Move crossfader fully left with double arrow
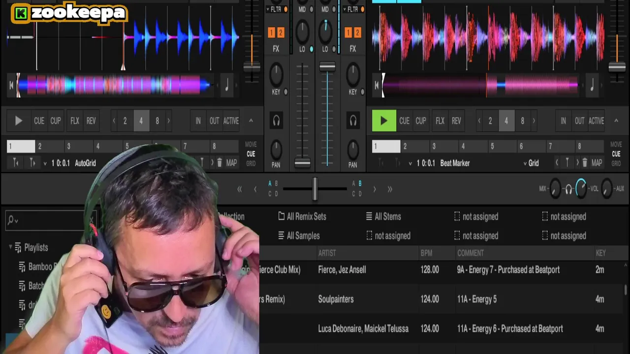 click(239, 189)
